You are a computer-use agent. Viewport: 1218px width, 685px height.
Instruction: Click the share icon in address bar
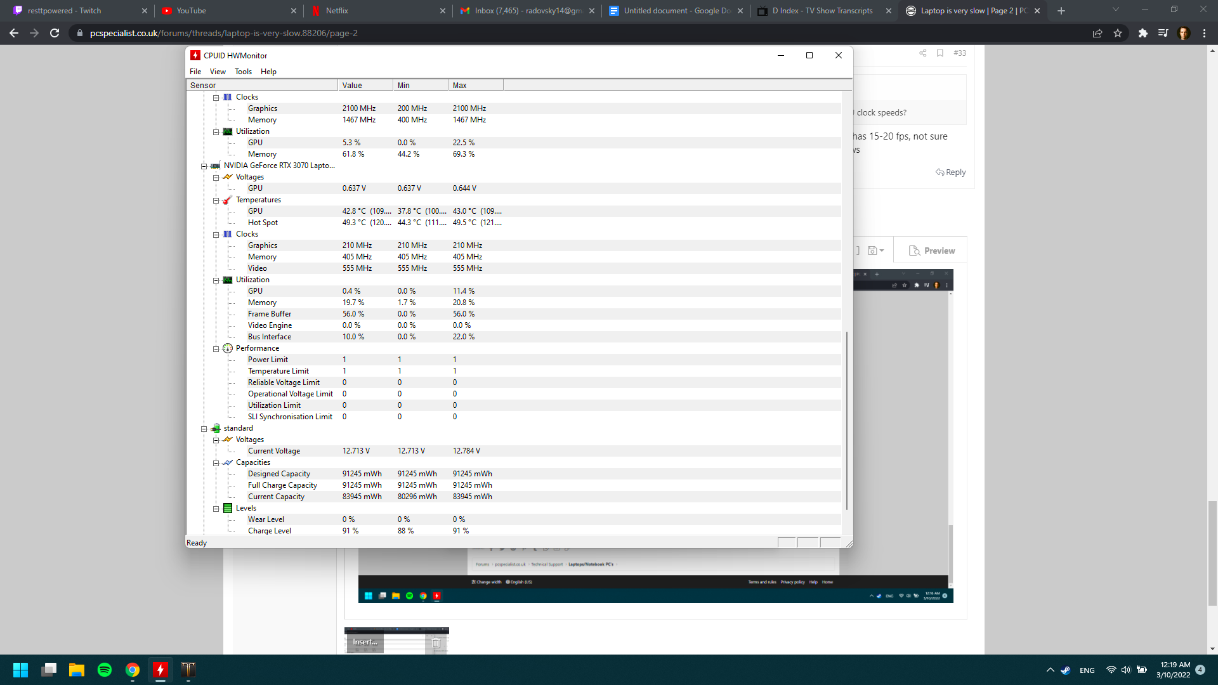coord(1097,33)
